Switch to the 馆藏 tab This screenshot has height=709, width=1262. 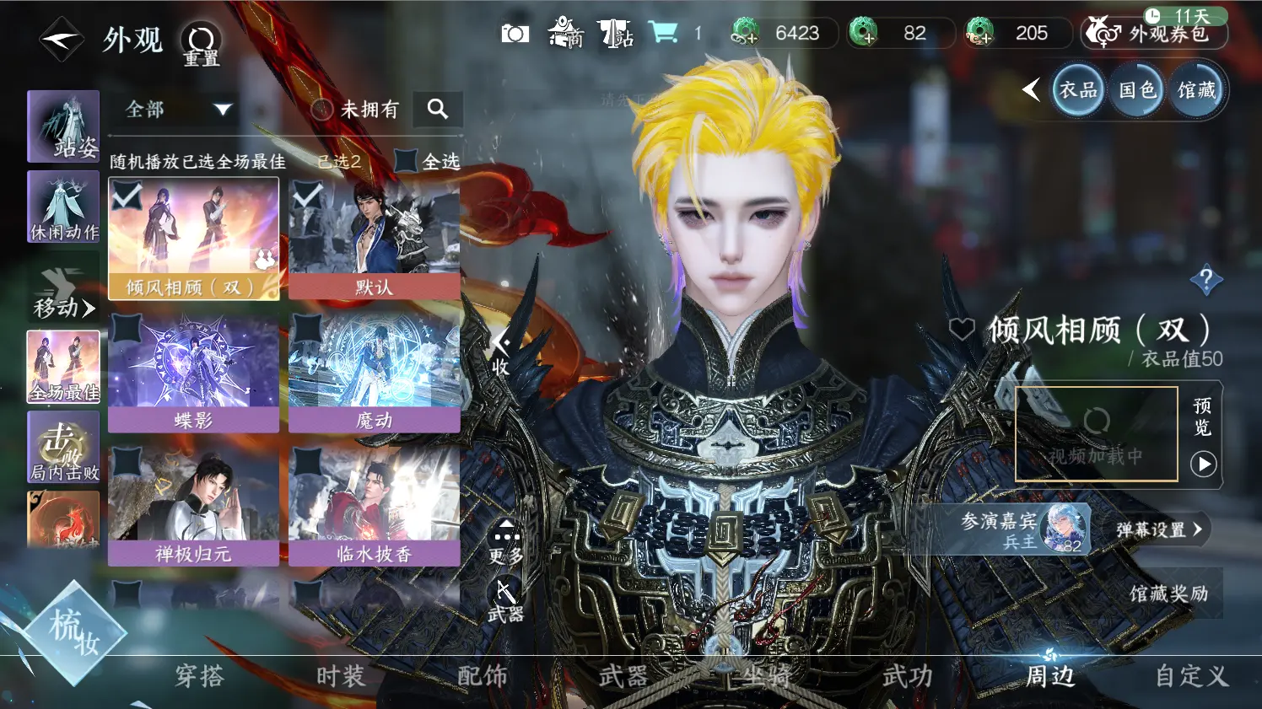[1196, 89]
